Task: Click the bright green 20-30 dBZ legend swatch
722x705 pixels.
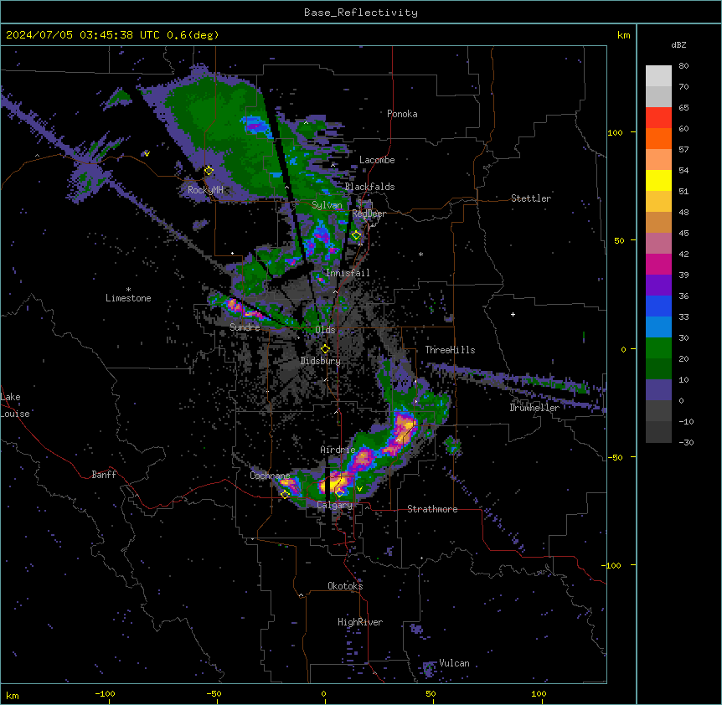Action: click(x=658, y=348)
